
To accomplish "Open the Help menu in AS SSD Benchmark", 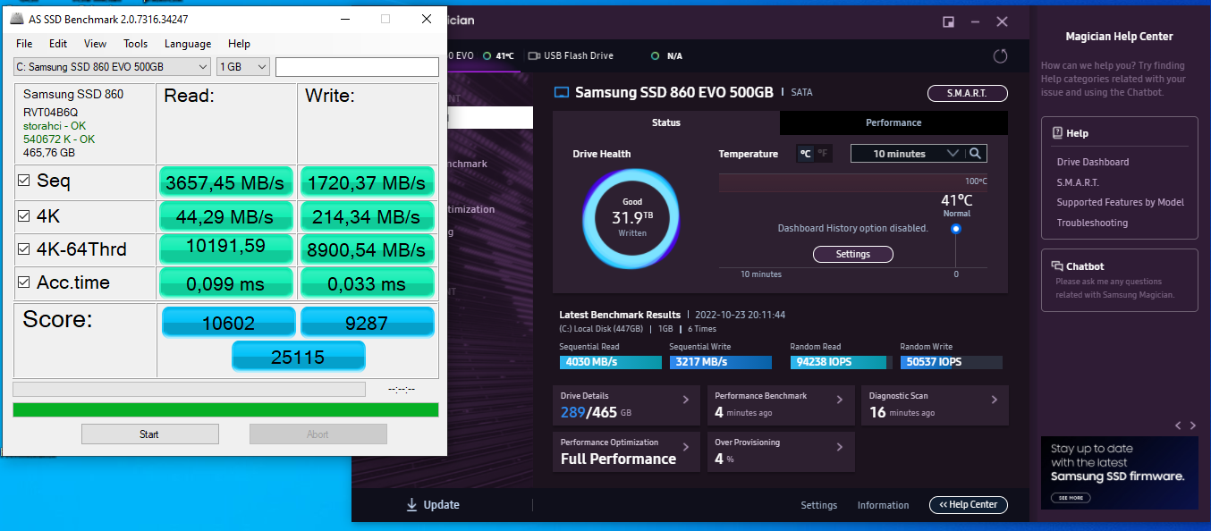I will [x=239, y=44].
